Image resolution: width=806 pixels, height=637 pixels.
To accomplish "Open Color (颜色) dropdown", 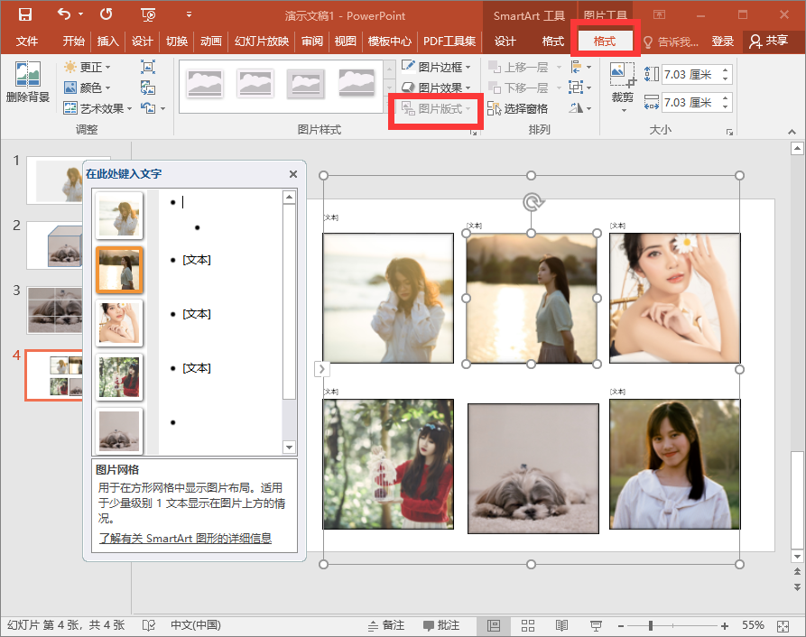I will [x=87, y=88].
